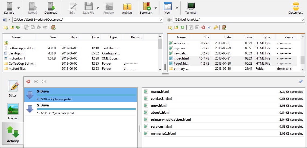Screen dimensions: 307x148
Task: Open the Images side tab
Action: (13, 111)
